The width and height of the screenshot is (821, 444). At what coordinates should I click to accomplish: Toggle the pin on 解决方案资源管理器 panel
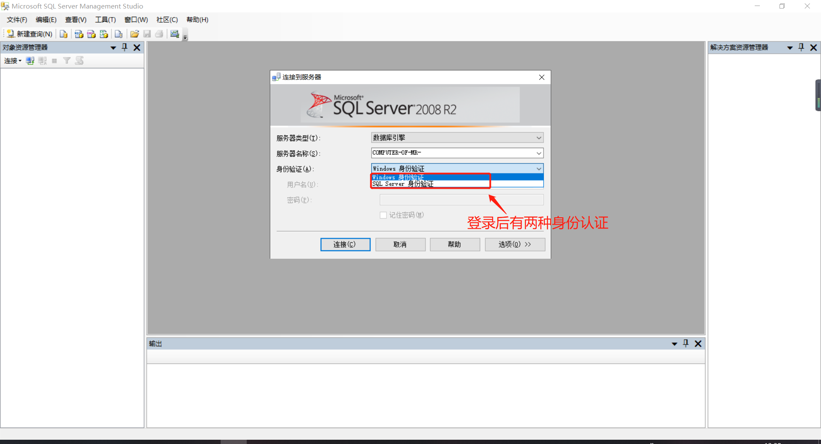click(x=802, y=47)
